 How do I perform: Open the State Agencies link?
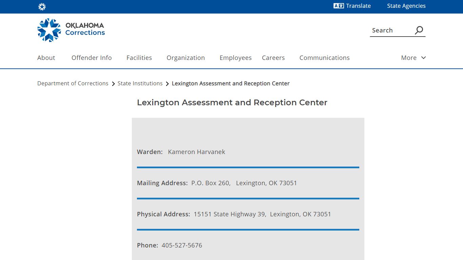point(406,6)
